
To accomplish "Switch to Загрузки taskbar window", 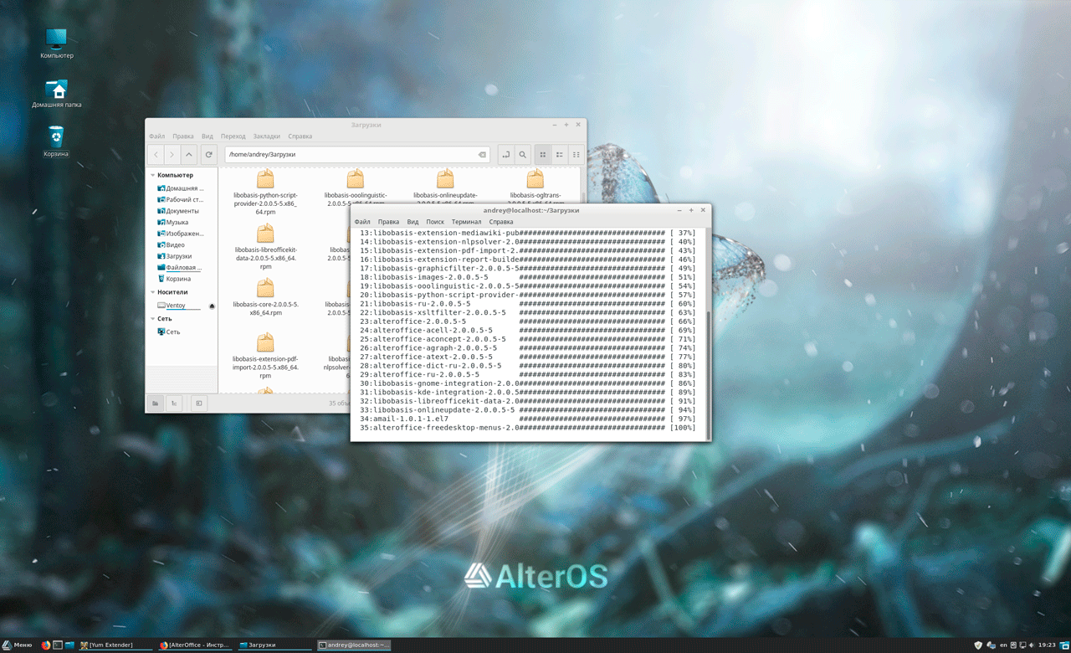I will [275, 645].
